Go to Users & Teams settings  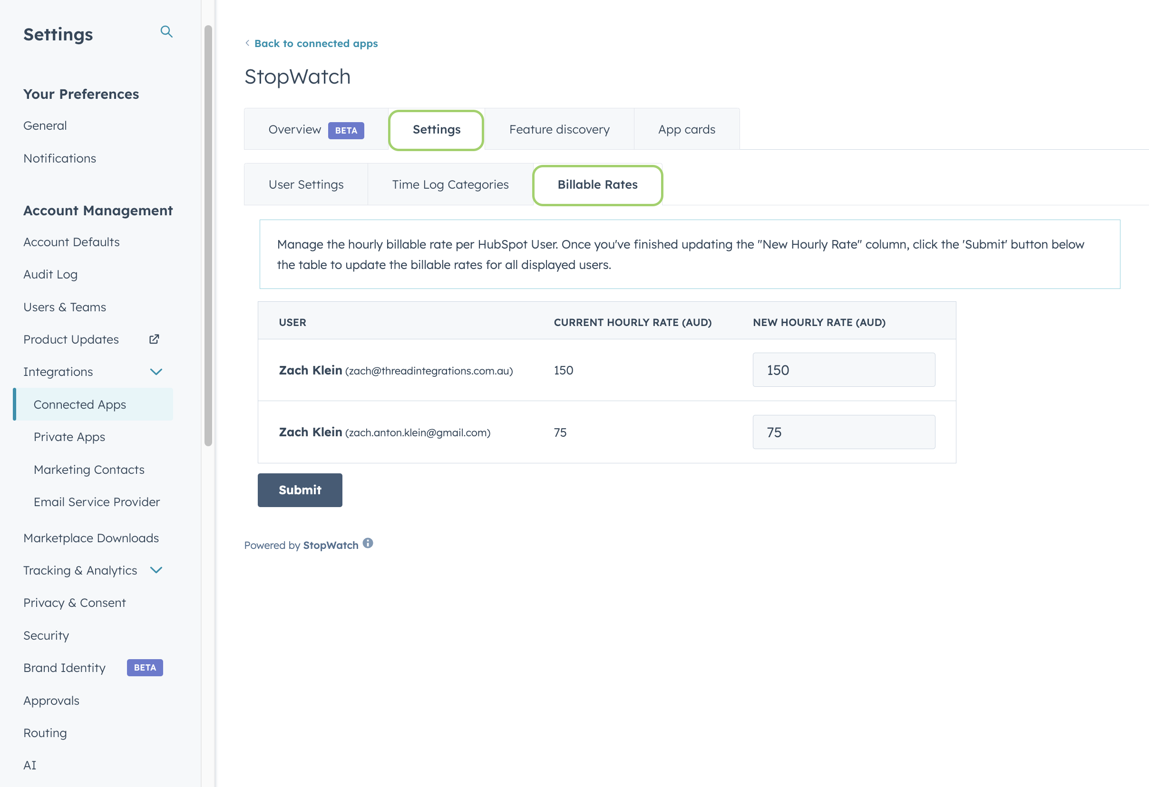(x=65, y=307)
